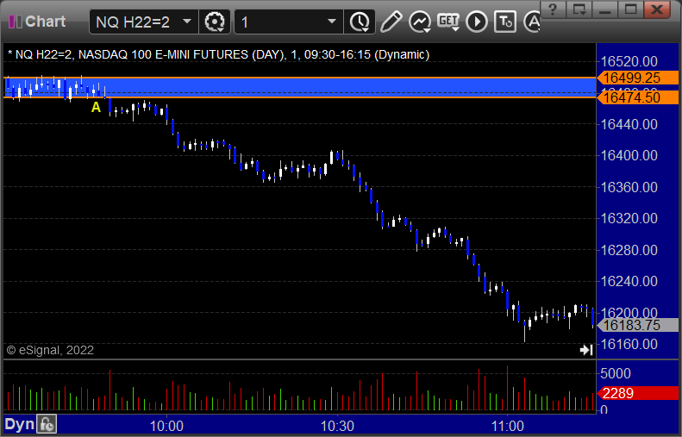
Task: Click the 'To' template toolbar icon
Action: point(505,22)
